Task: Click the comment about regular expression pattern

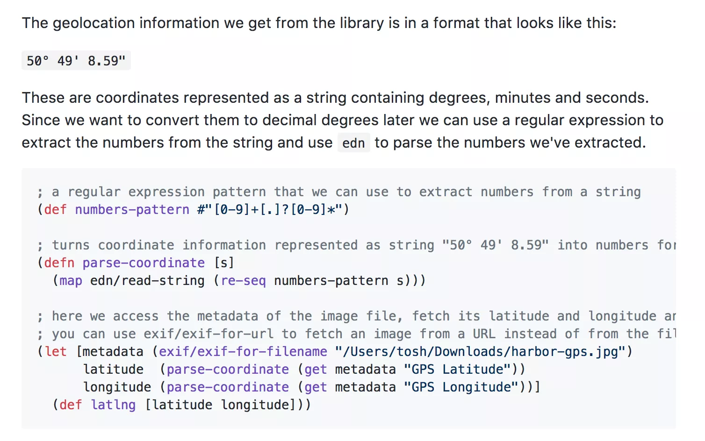Action: pyautogui.click(x=339, y=192)
